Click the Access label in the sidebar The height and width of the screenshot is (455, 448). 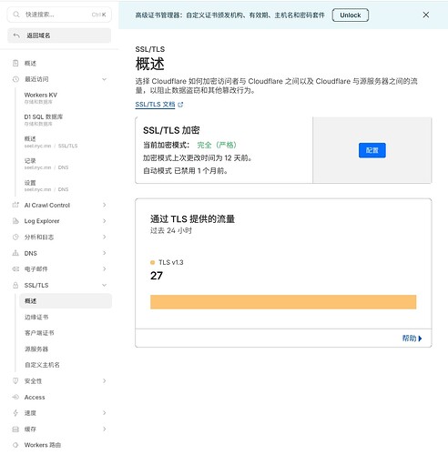point(35,397)
